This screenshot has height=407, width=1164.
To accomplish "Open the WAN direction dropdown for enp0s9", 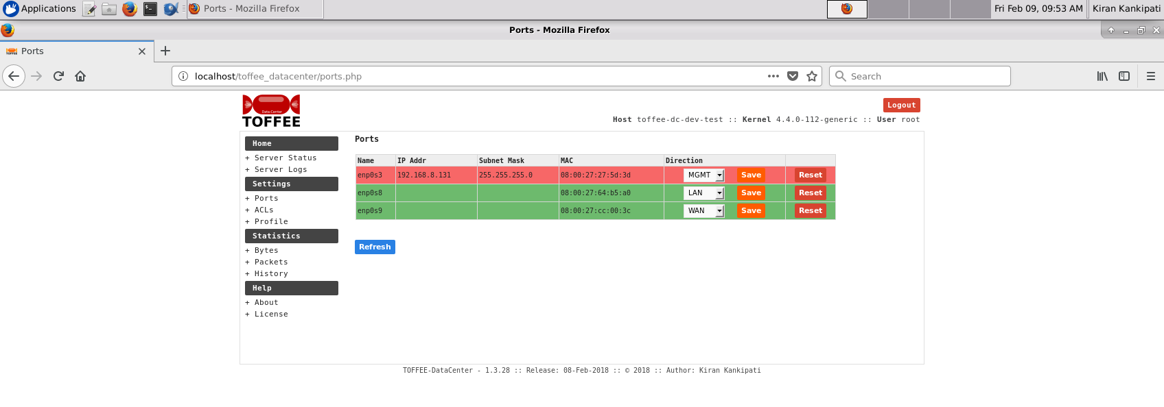I will point(704,210).
